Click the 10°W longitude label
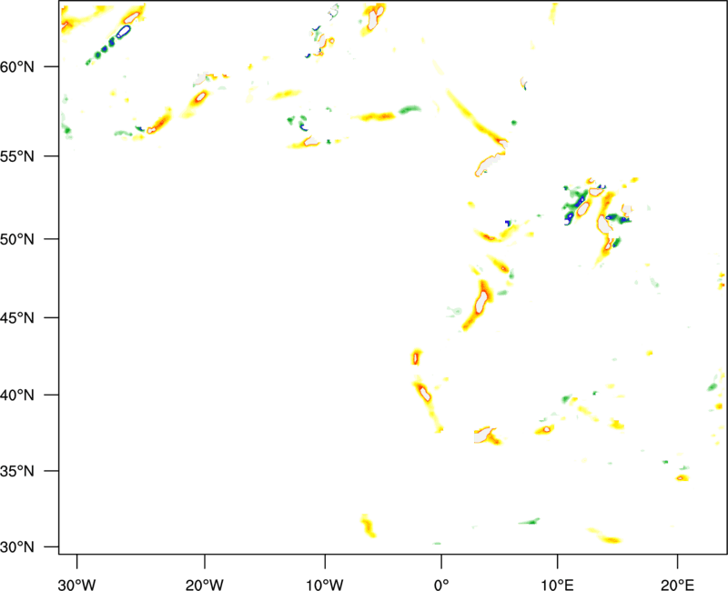This screenshot has width=728, height=591. click(x=325, y=585)
